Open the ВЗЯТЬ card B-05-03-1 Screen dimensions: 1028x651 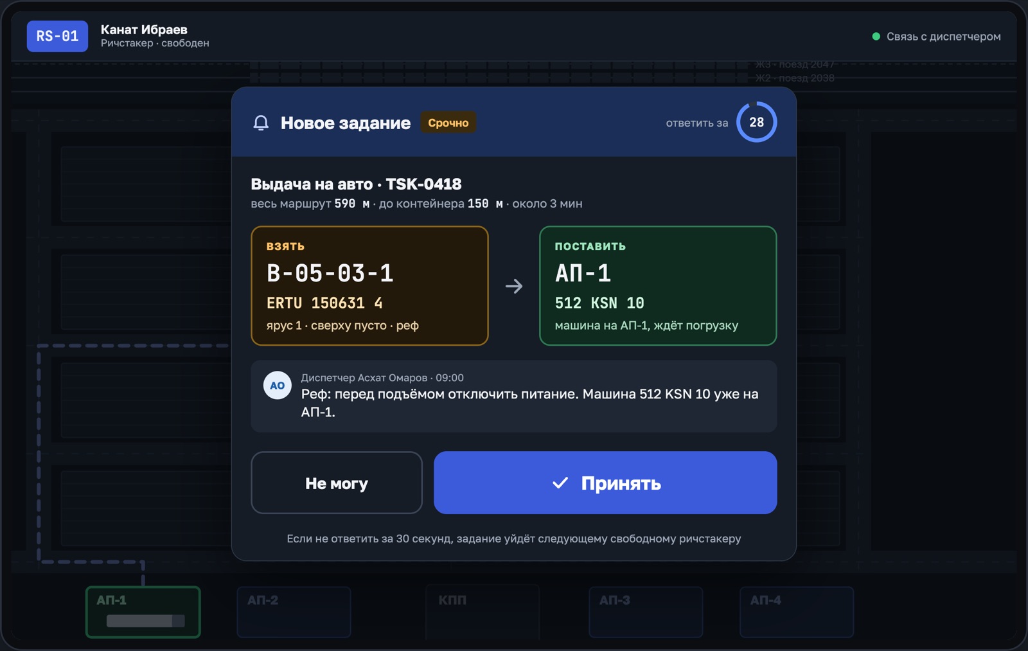coord(369,286)
